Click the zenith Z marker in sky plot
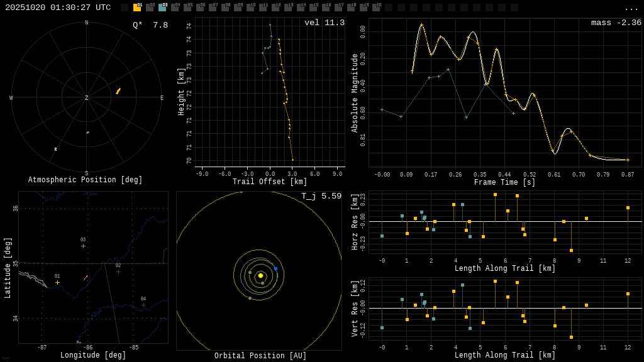The image size is (644, 362). click(87, 98)
